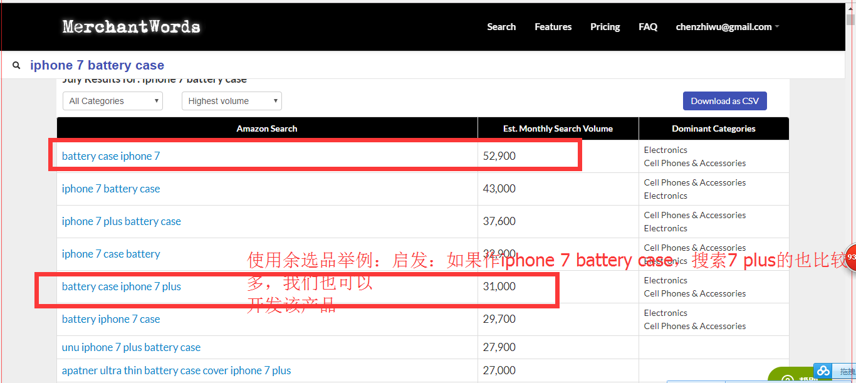Open 'apatner ultra thin battery case' link
The image size is (856, 383).
click(177, 370)
